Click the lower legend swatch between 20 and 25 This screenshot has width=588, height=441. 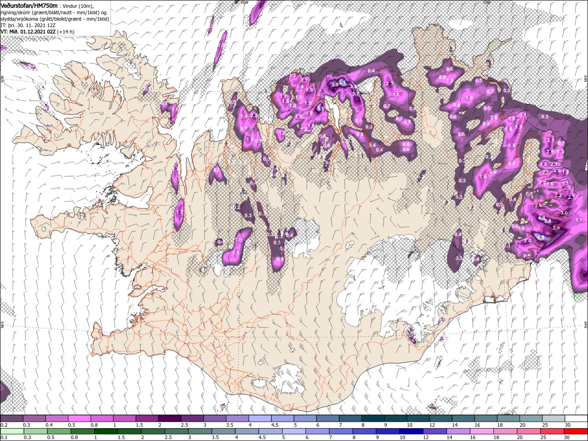(528, 431)
